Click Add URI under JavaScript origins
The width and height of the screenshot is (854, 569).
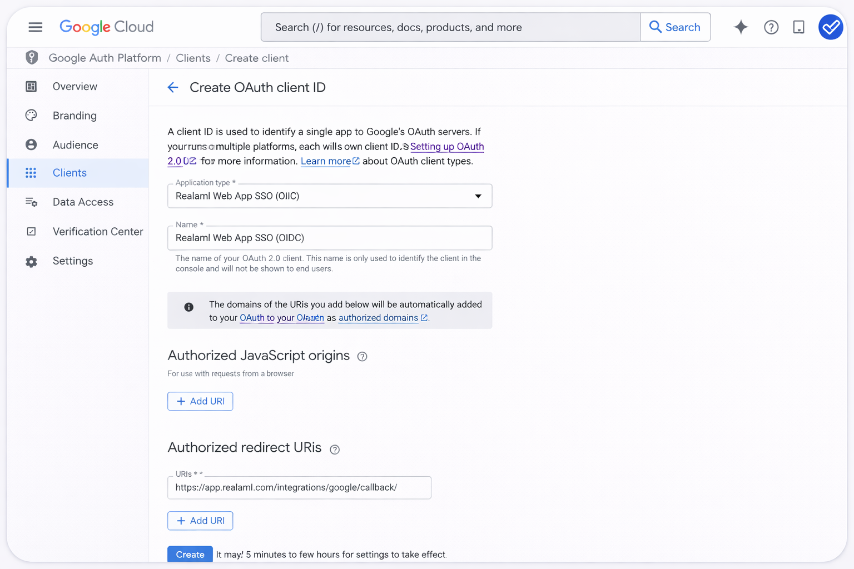pos(200,401)
